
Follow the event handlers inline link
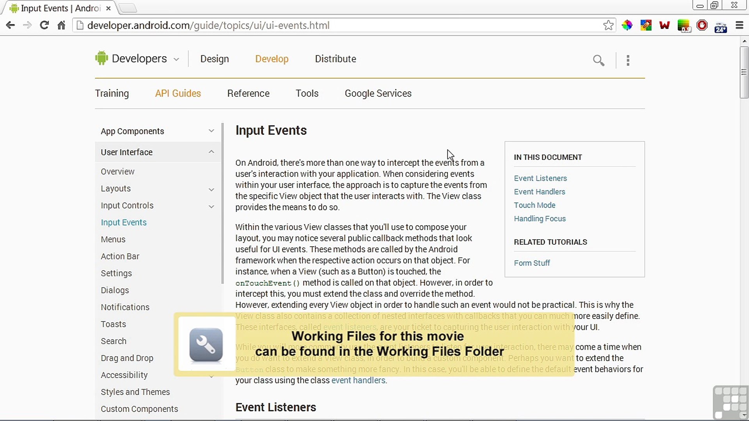(358, 380)
